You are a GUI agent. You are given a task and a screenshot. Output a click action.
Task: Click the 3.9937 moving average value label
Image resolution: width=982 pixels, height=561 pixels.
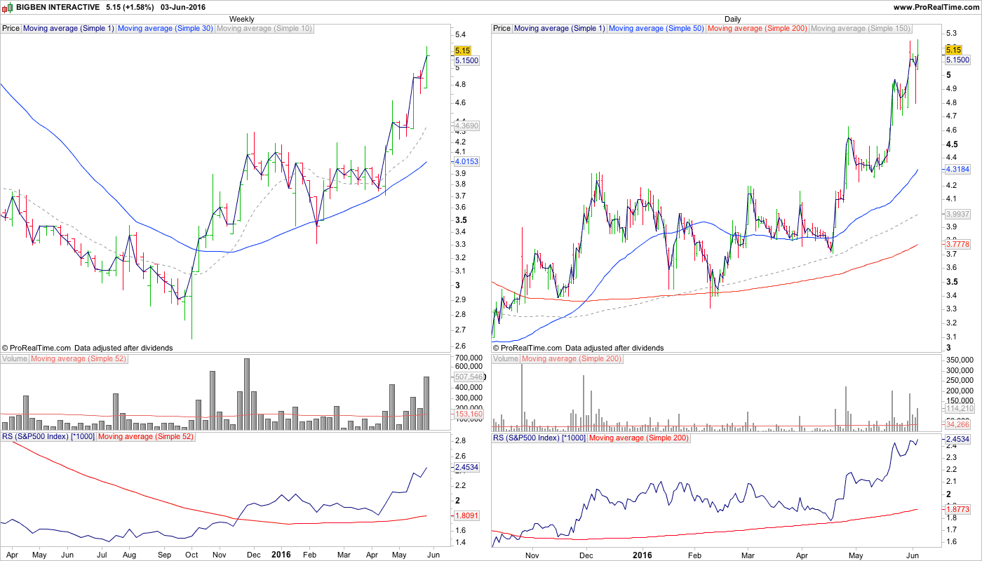pyautogui.click(x=957, y=214)
